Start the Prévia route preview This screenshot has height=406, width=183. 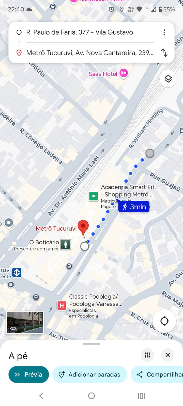(29, 374)
